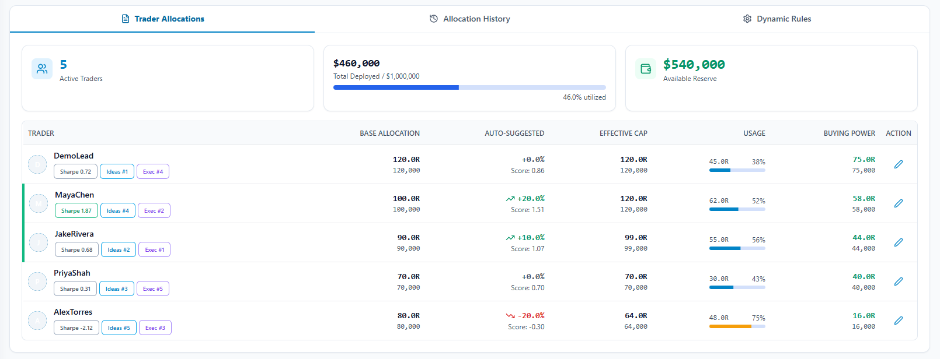Click MayaChen's 52% usage bar

click(737, 209)
